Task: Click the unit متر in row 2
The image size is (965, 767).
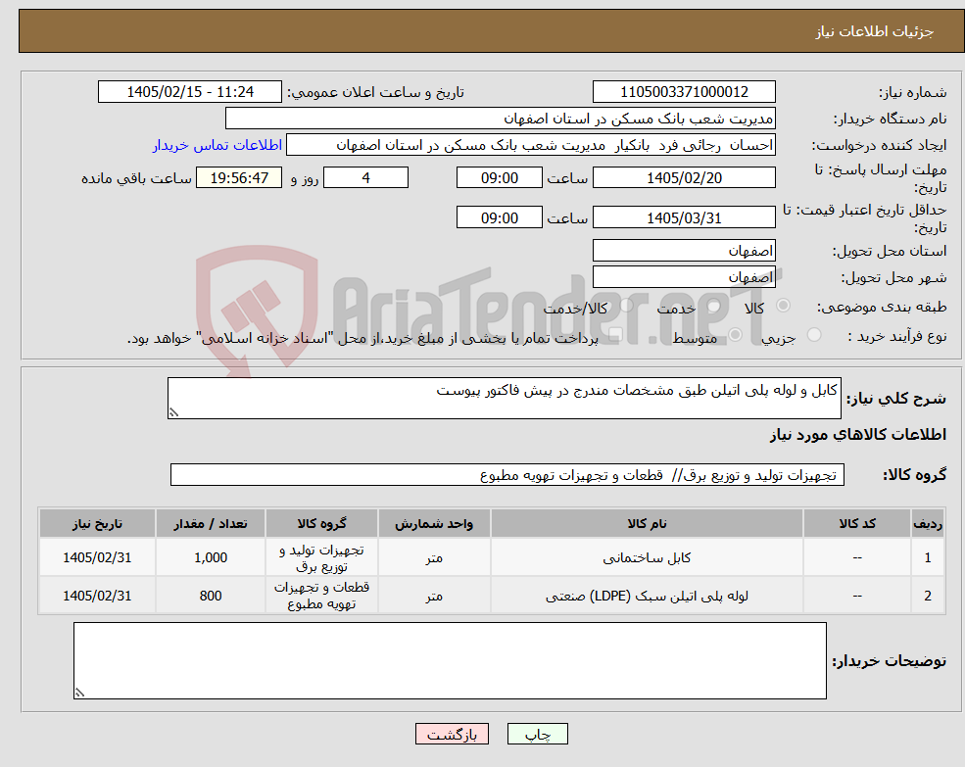Action: click(x=434, y=596)
